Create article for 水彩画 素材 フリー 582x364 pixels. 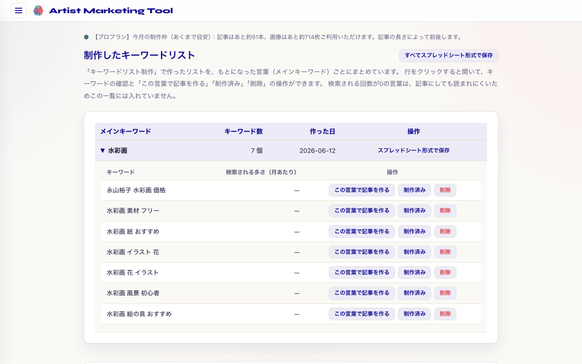(362, 211)
